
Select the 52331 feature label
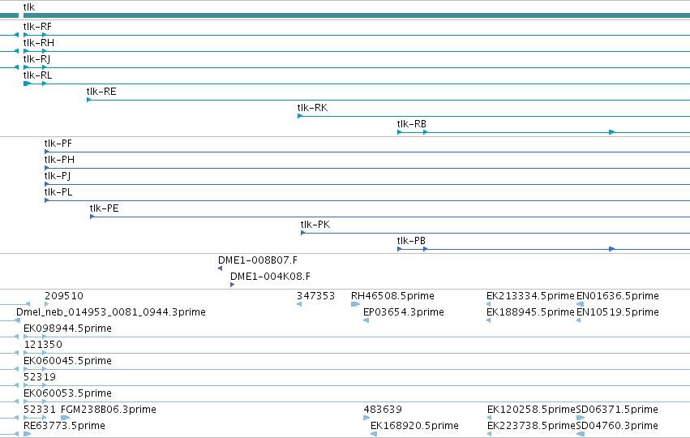[x=40, y=410]
